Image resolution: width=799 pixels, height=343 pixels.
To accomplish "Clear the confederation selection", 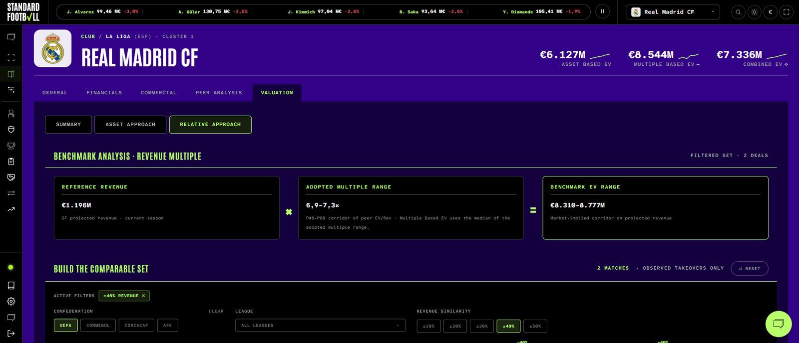I will pos(216,311).
